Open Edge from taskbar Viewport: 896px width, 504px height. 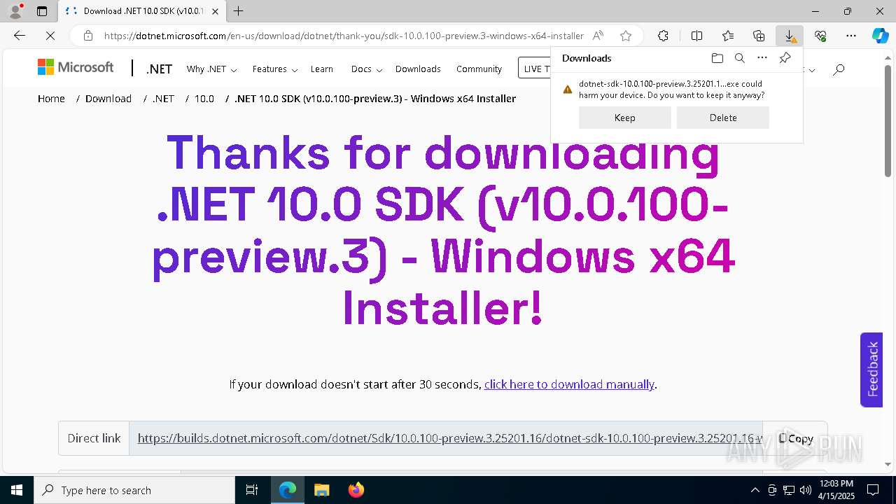coord(288,490)
